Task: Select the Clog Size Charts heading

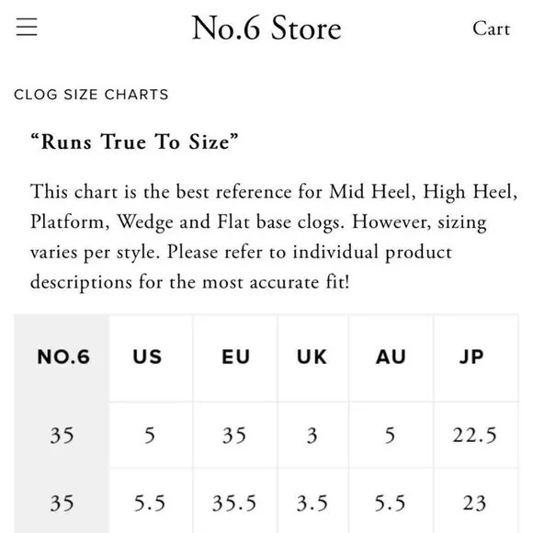Action: point(91,95)
